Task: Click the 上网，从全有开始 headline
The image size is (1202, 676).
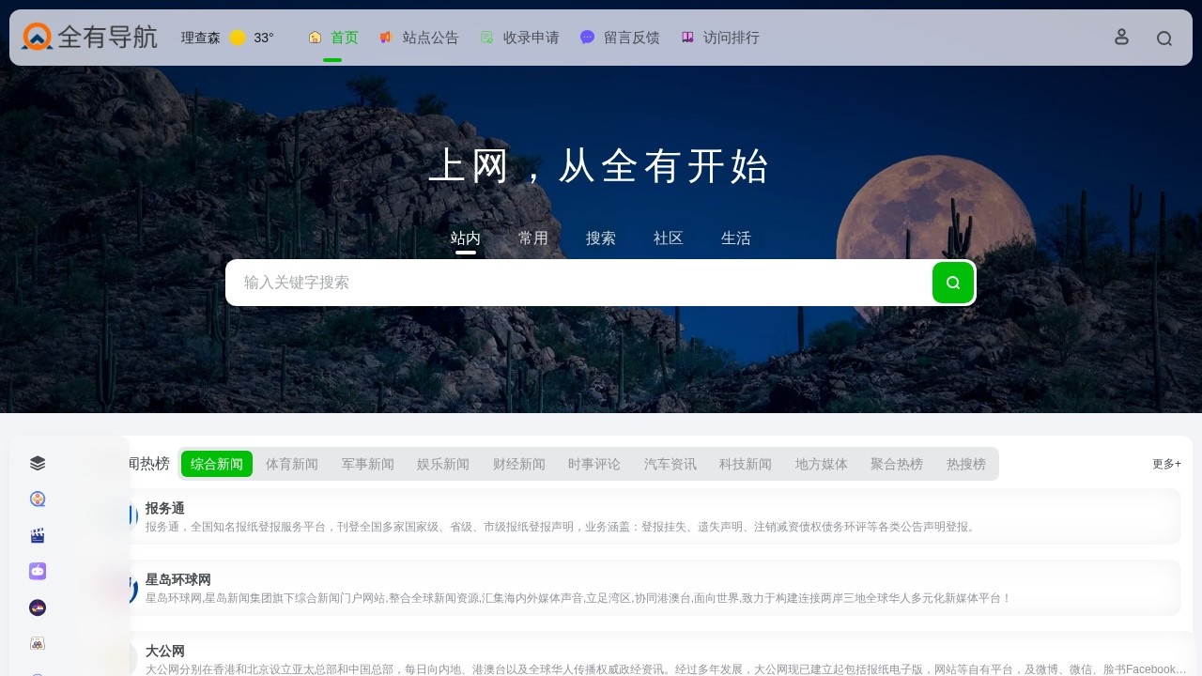Action: [600, 166]
